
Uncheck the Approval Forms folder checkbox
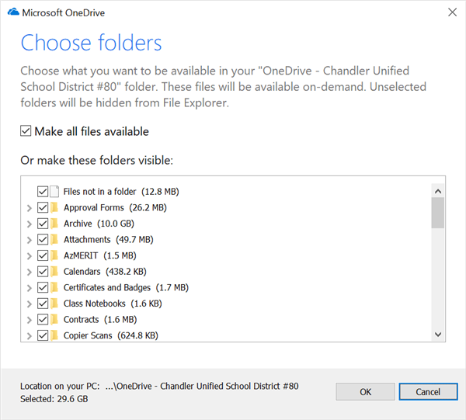pyautogui.click(x=43, y=207)
